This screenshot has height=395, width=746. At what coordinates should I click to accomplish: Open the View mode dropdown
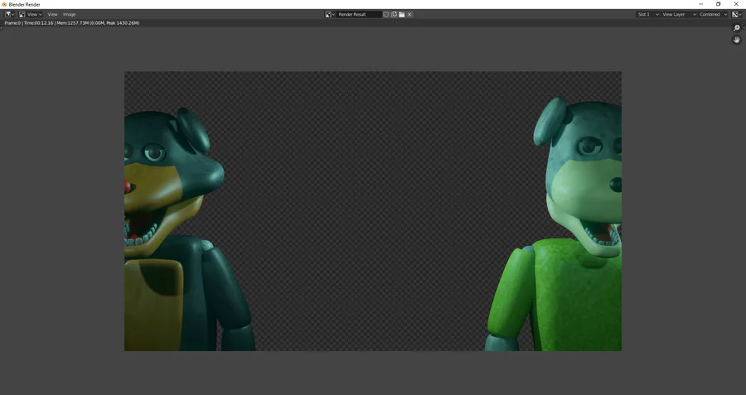coord(31,14)
